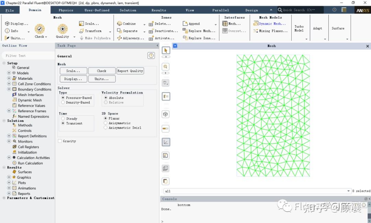371x223 pixels.
Task: Click the Report Quality button
Action: click(x=130, y=71)
